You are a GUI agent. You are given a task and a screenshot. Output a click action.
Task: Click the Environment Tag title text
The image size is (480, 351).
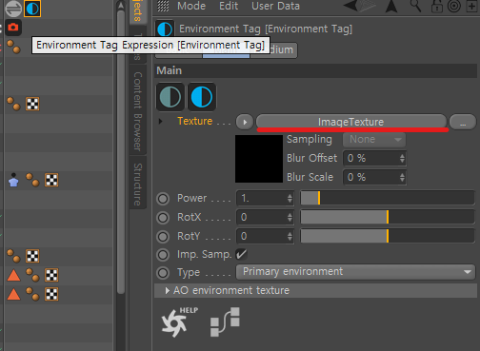266,29
